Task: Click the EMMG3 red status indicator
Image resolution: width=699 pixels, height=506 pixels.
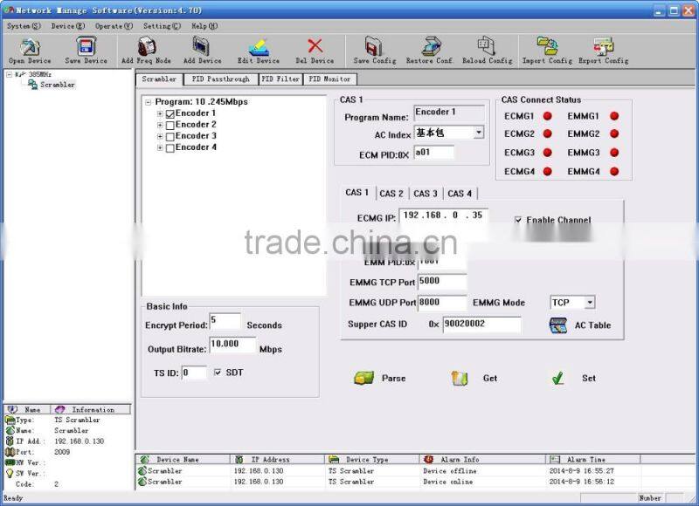Action: coord(614,153)
